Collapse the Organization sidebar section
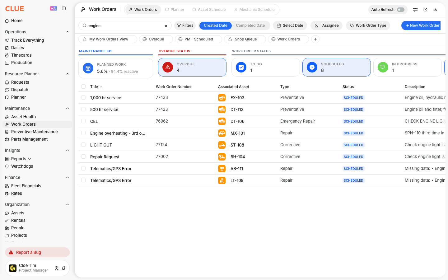 [68, 204]
